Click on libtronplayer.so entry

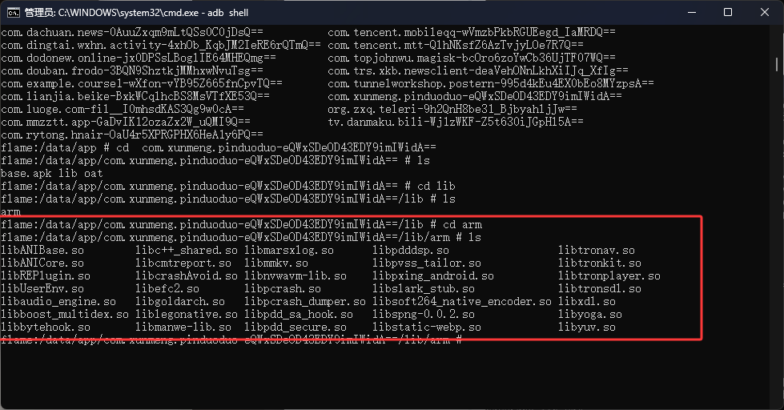tap(609, 276)
